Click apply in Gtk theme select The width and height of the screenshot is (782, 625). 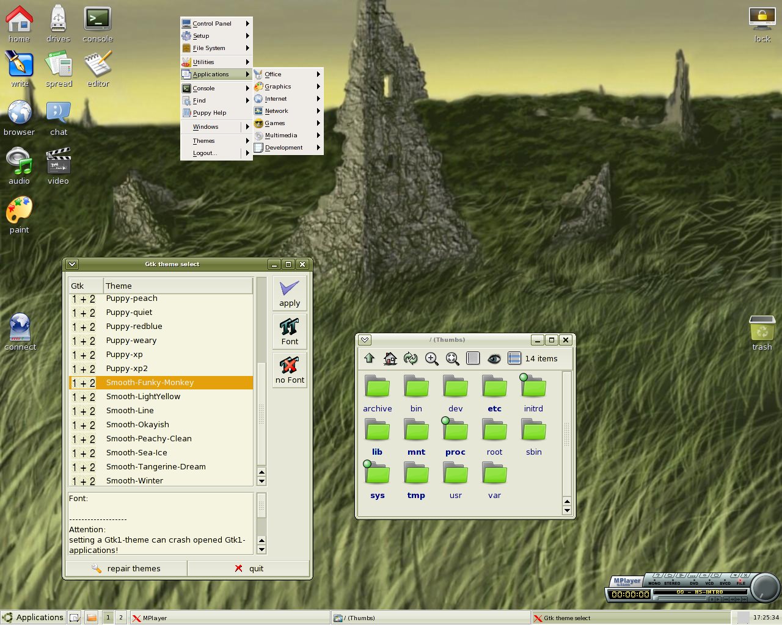tap(290, 293)
